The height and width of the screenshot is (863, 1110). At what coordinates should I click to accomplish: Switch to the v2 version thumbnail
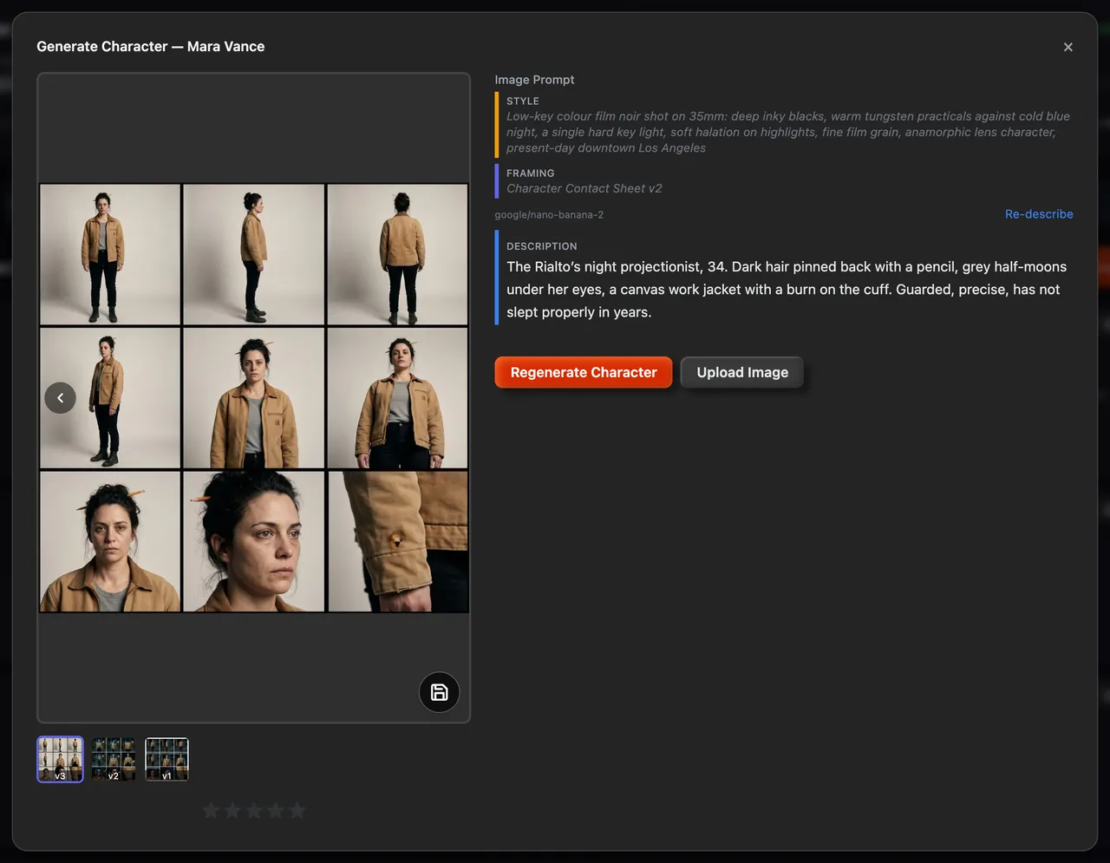(x=114, y=760)
